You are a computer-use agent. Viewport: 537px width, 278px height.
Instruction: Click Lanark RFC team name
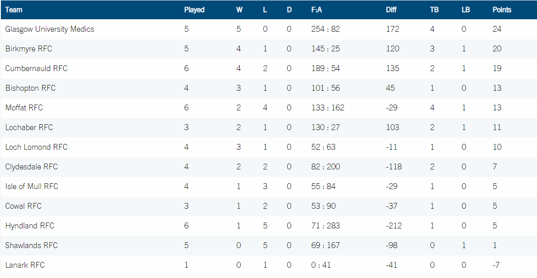click(x=25, y=265)
